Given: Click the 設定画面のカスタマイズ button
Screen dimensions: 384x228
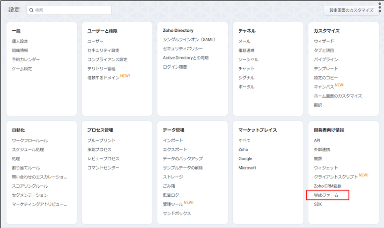Looking at the screenshot, I should point(351,10).
